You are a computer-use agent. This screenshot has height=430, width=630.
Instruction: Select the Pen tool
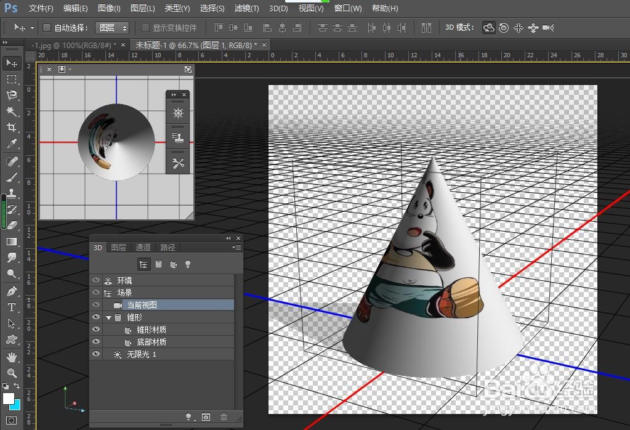(x=12, y=291)
